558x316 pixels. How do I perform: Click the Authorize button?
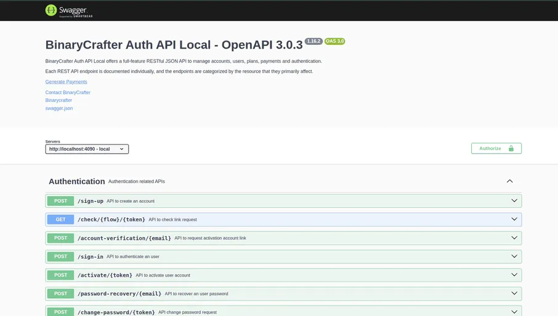pos(496,148)
